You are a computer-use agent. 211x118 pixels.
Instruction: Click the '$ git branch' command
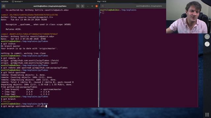8,99
